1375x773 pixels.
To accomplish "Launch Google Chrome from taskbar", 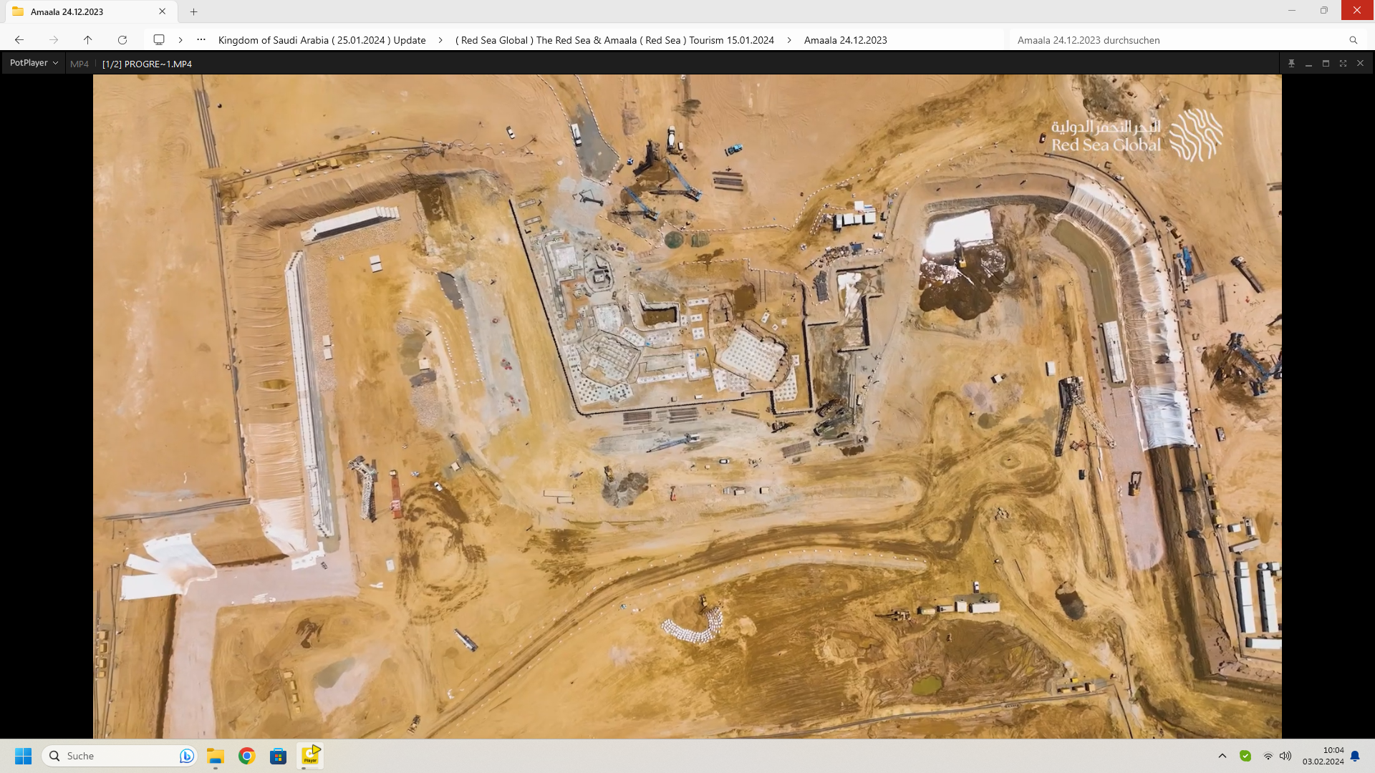I will pyautogui.click(x=247, y=756).
